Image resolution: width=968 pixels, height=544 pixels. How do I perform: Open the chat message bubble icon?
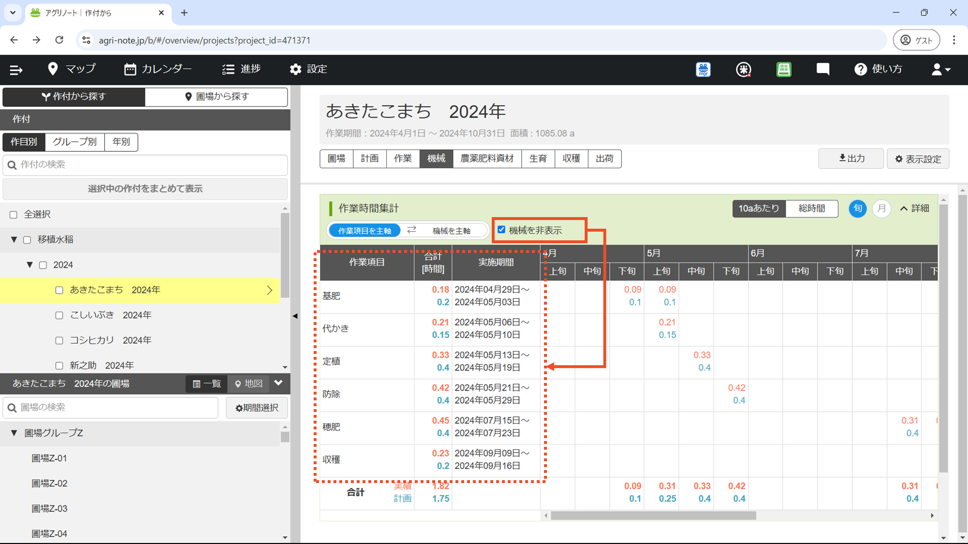823,69
